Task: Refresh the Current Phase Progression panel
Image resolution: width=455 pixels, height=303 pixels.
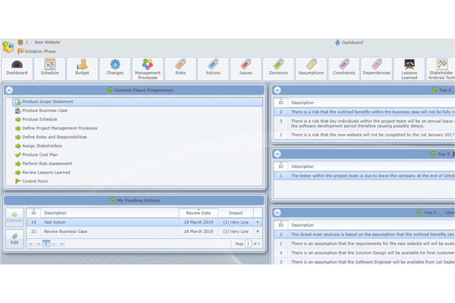Action: 110,90
